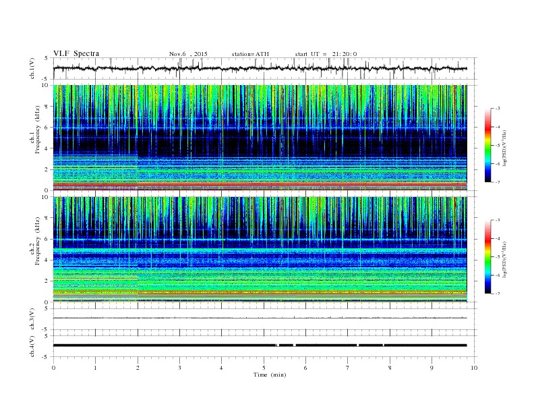Click the 'ch.1(V)' axis label
The width and height of the screenshot is (534, 413).
point(32,70)
